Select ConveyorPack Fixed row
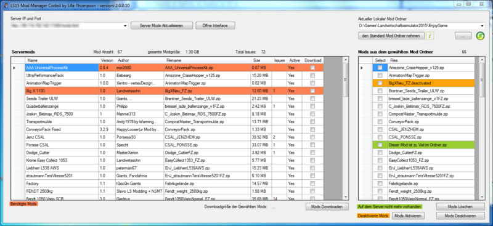Screen dimensions: 493x226 [x=175, y=129]
